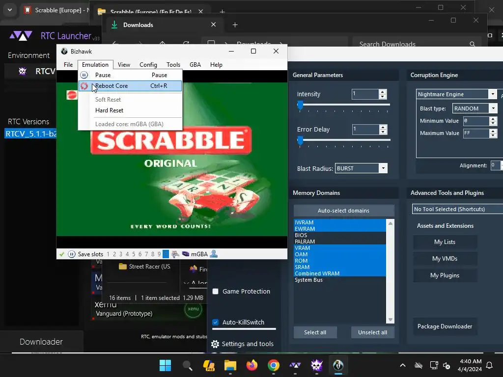Select the BIOS memory domain
This screenshot has height=377, width=503.
pos(340,235)
